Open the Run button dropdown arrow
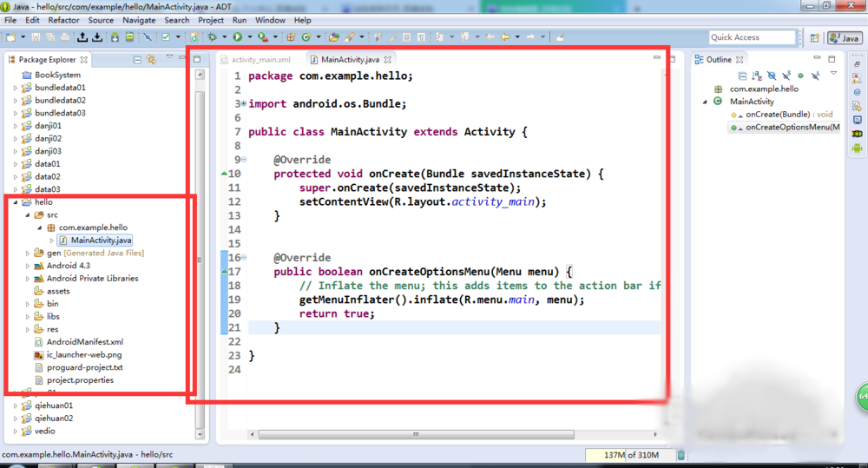868x468 pixels. click(x=250, y=37)
